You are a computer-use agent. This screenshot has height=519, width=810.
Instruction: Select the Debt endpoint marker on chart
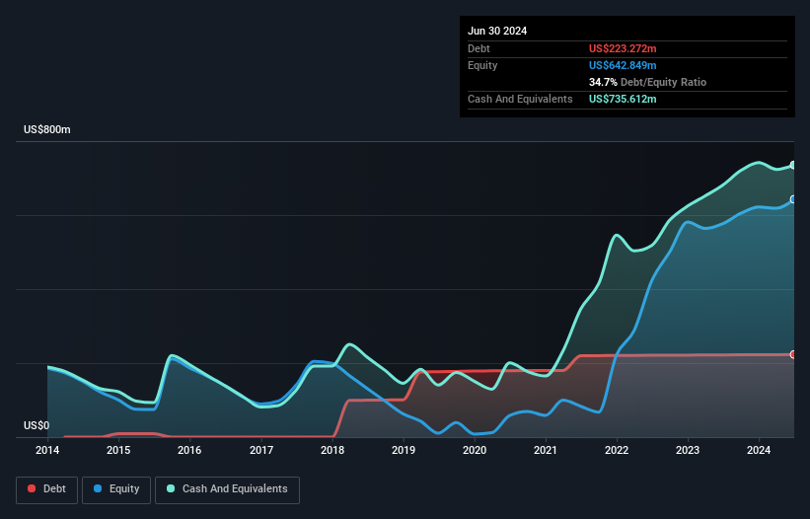click(x=793, y=354)
